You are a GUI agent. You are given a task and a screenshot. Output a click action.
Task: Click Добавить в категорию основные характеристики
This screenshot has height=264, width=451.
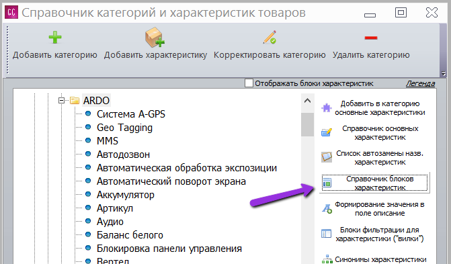coord(380,108)
